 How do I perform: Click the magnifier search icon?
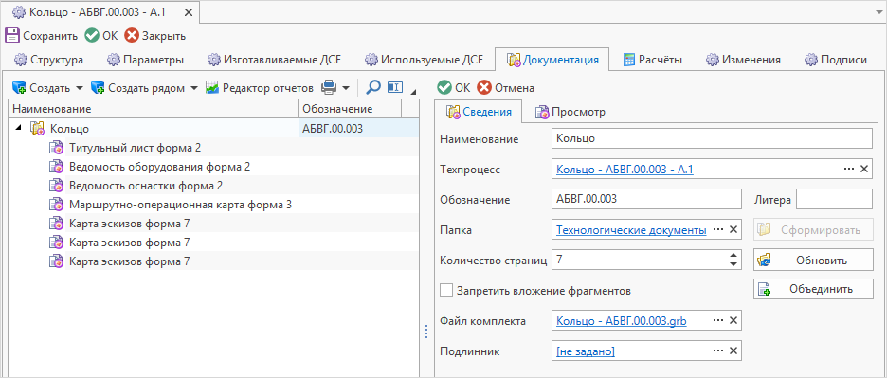(373, 88)
